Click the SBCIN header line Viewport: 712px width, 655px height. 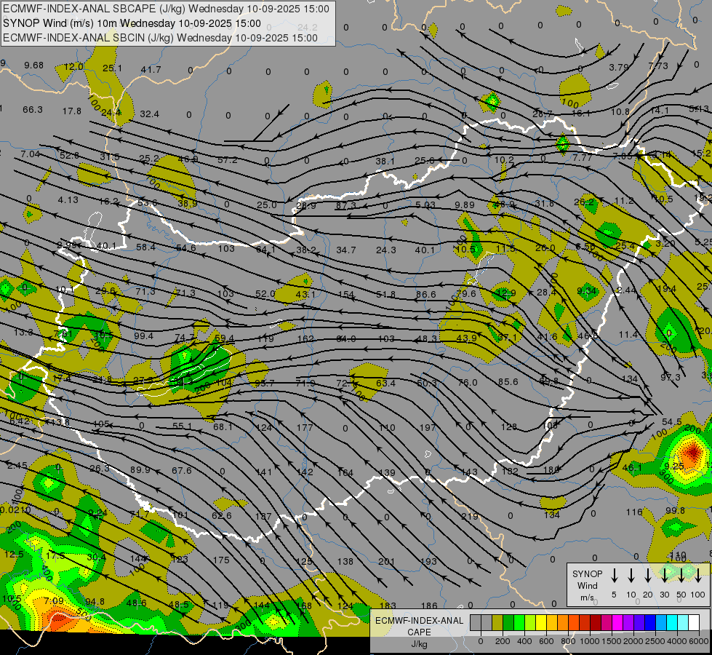coord(160,38)
